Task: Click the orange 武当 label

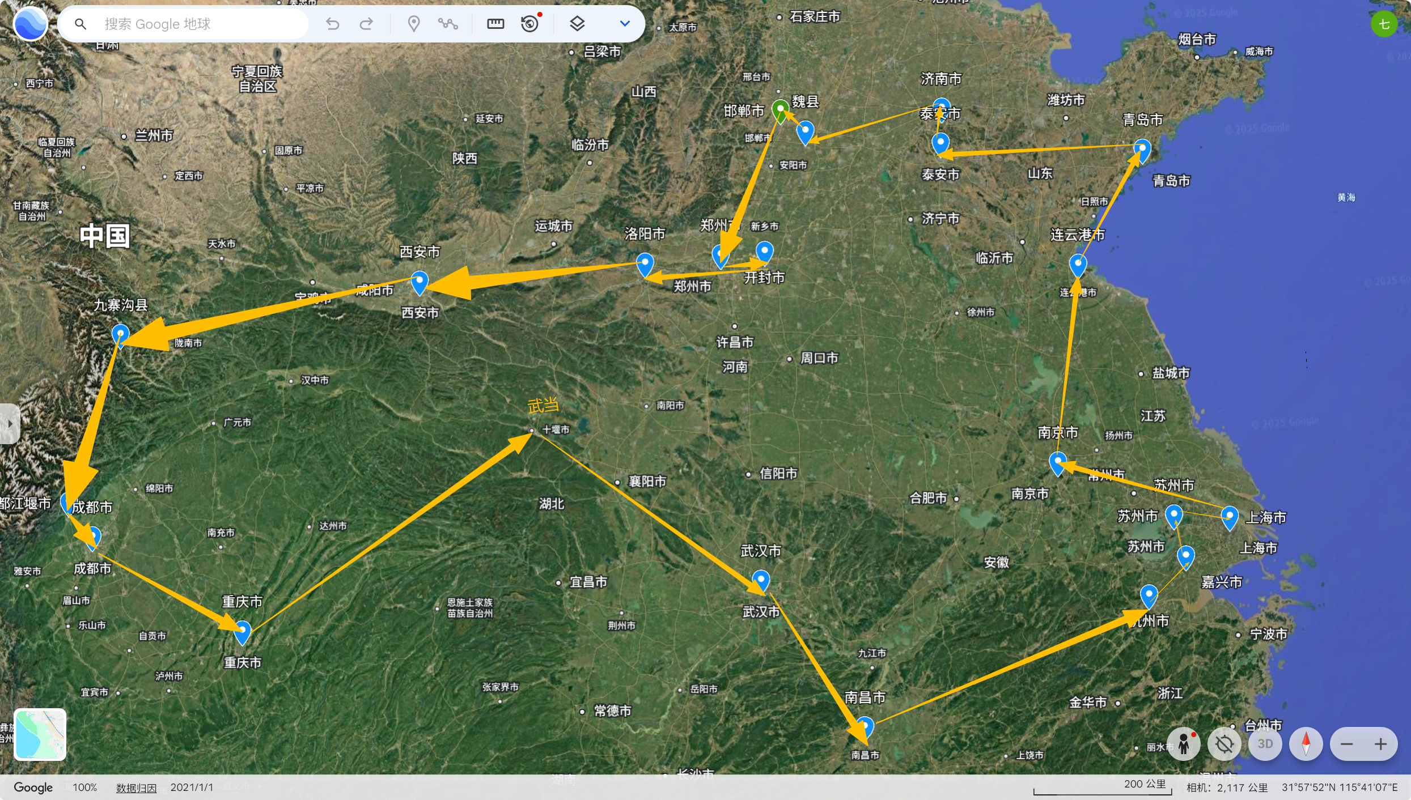Action: pyautogui.click(x=543, y=406)
